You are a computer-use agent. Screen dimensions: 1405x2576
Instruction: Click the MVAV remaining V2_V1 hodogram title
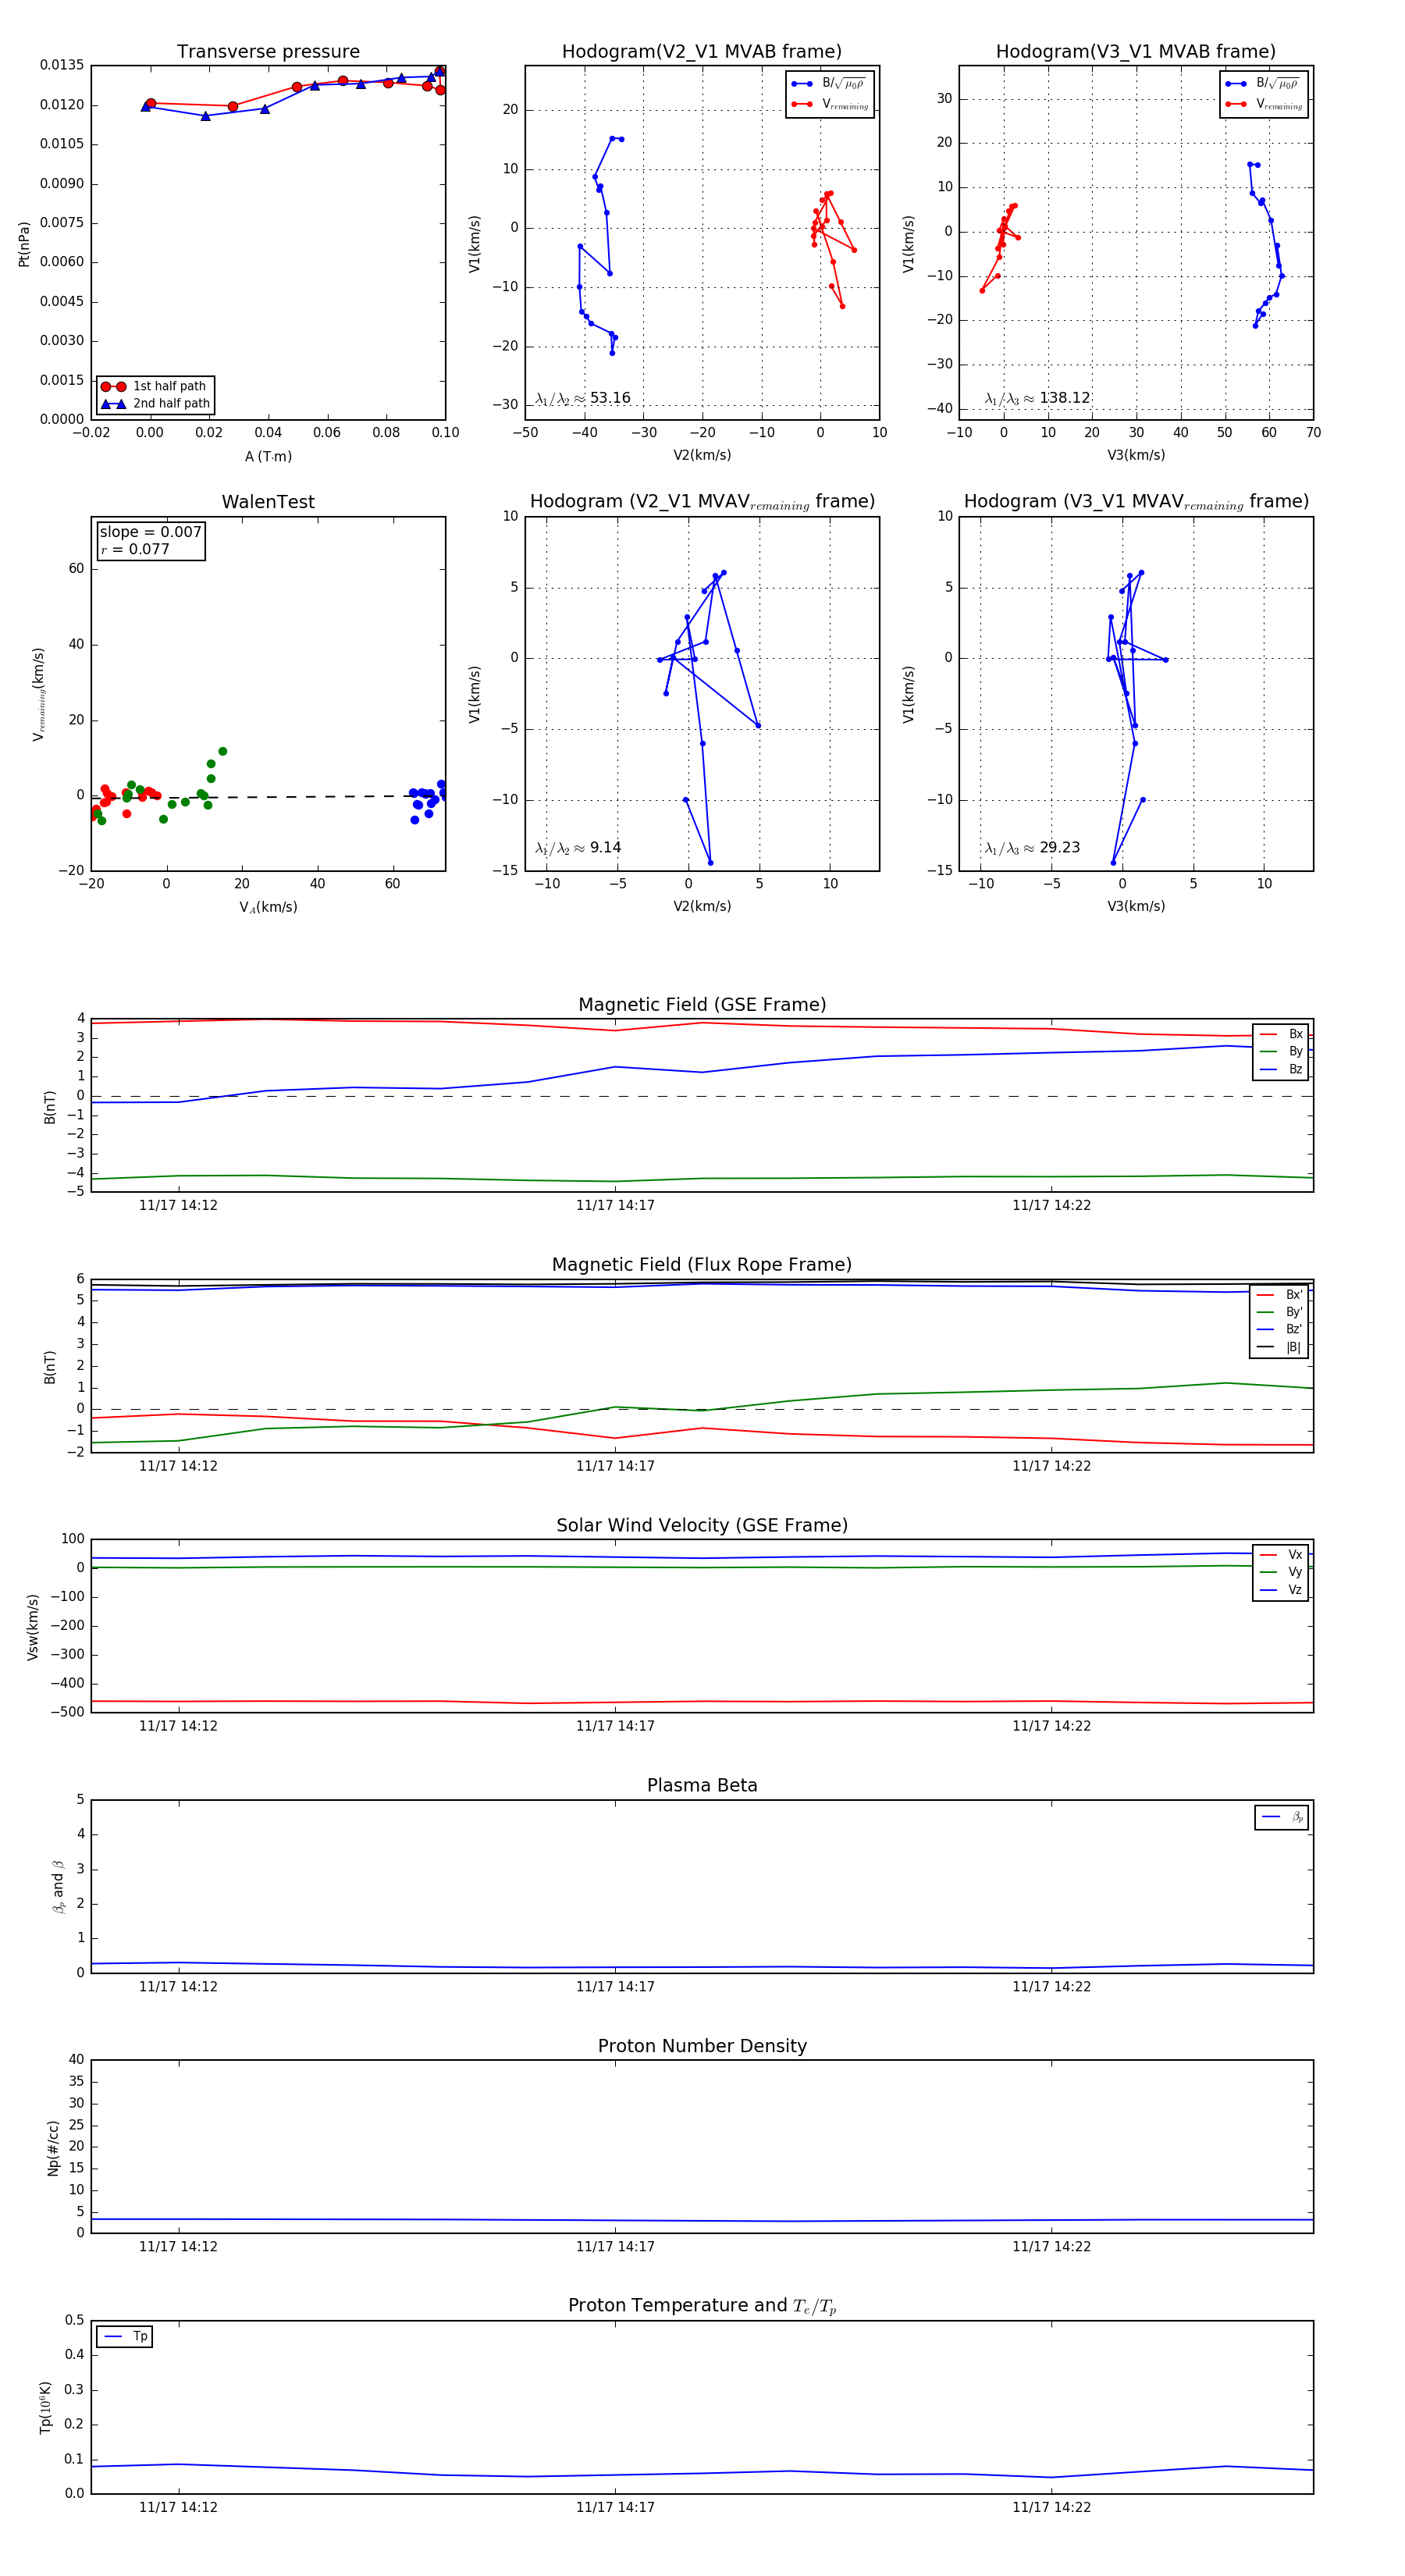point(702,502)
